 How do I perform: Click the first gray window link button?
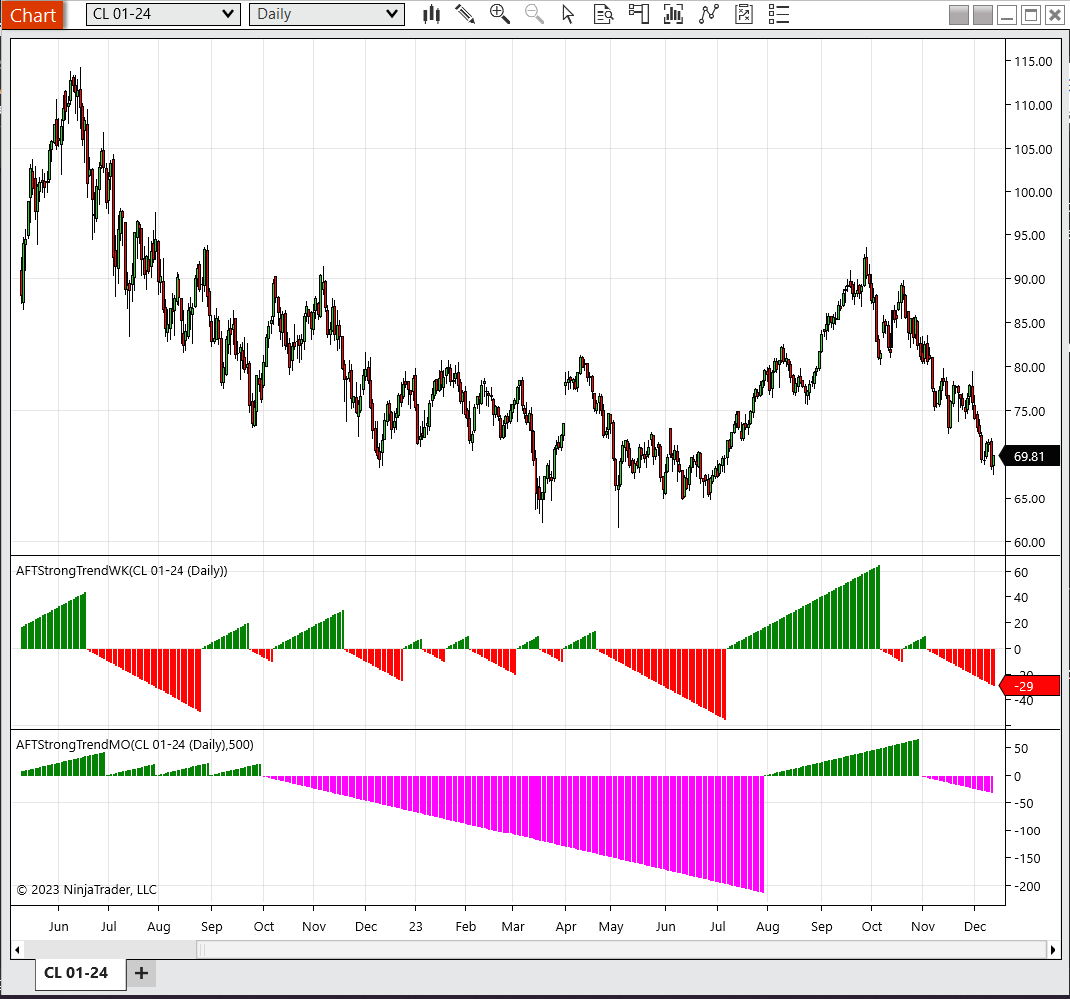[x=958, y=15]
